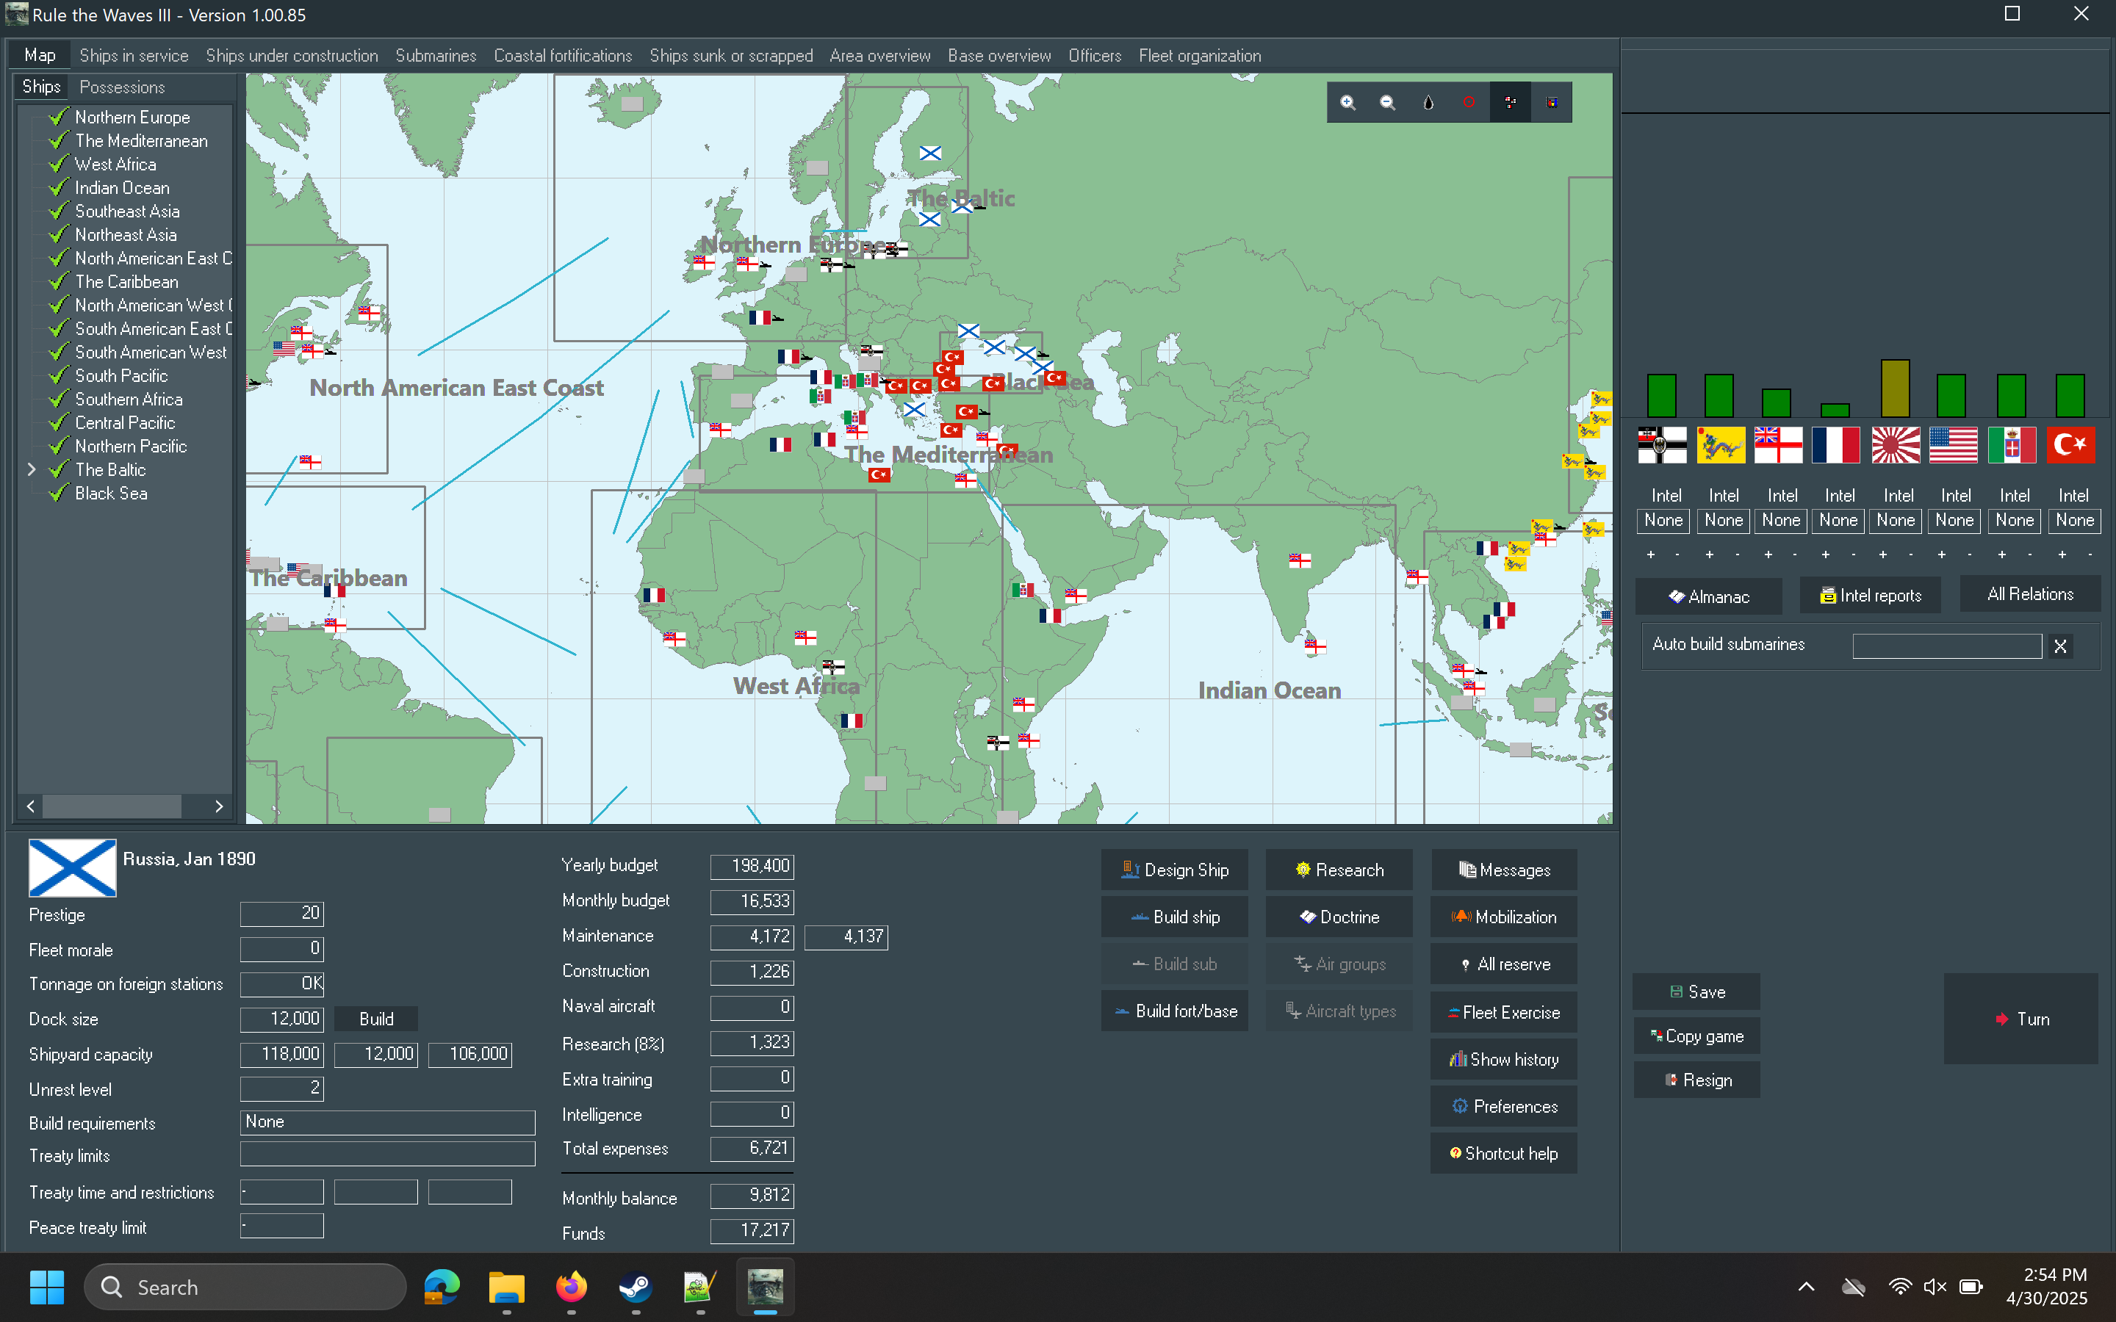Toggle Central Pacific area checkmark

pos(59,422)
